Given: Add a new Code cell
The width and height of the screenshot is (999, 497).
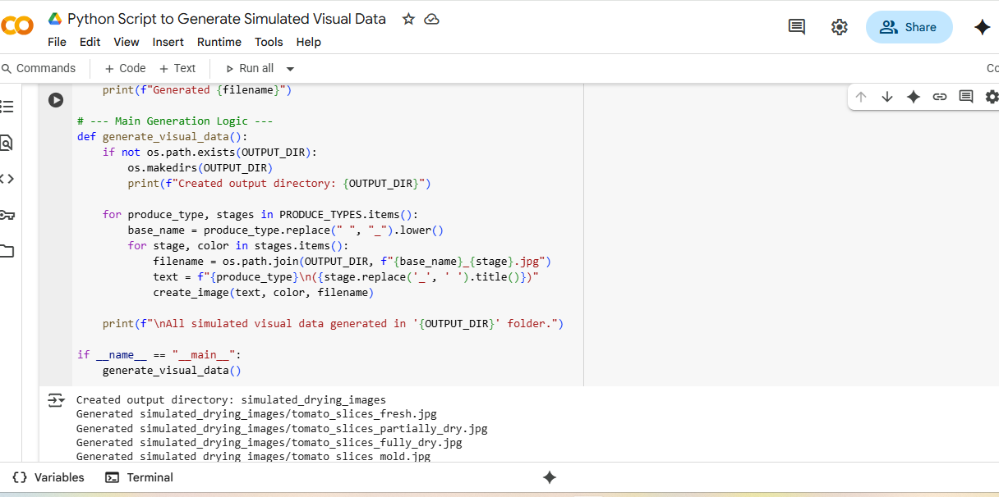Looking at the screenshot, I should (x=125, y=68).
